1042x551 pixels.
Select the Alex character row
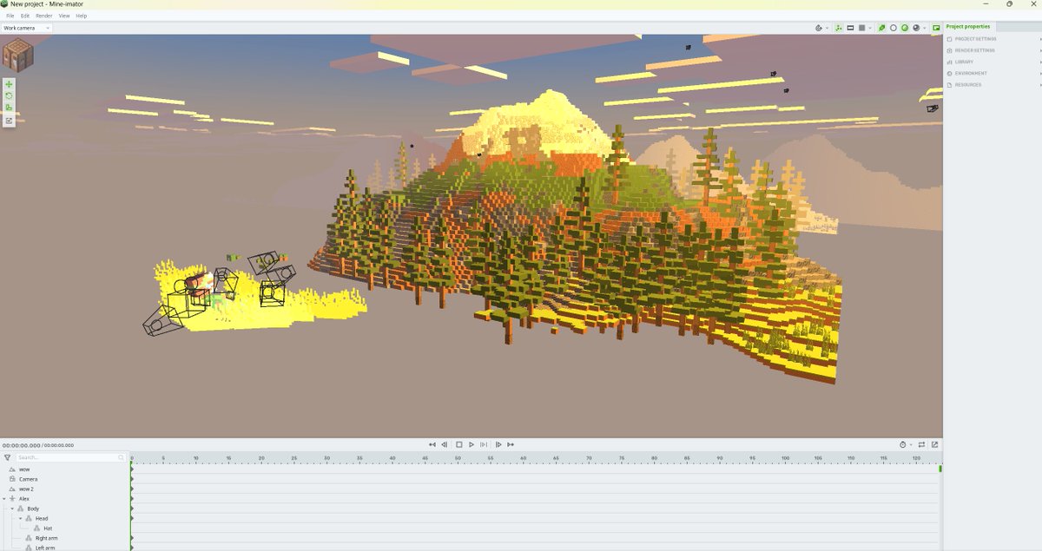point(65,499)
